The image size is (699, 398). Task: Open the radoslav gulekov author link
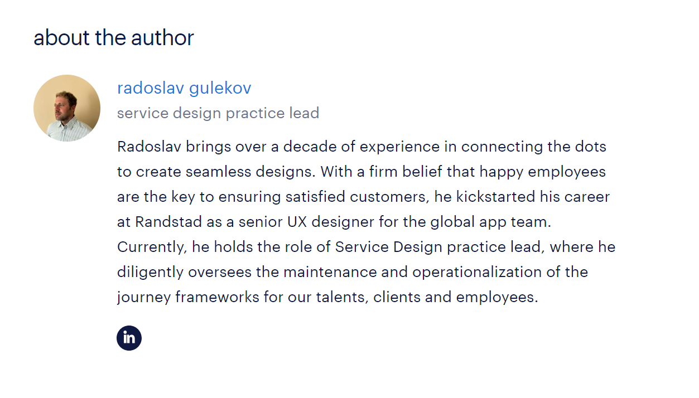click(x=184, y=88)
